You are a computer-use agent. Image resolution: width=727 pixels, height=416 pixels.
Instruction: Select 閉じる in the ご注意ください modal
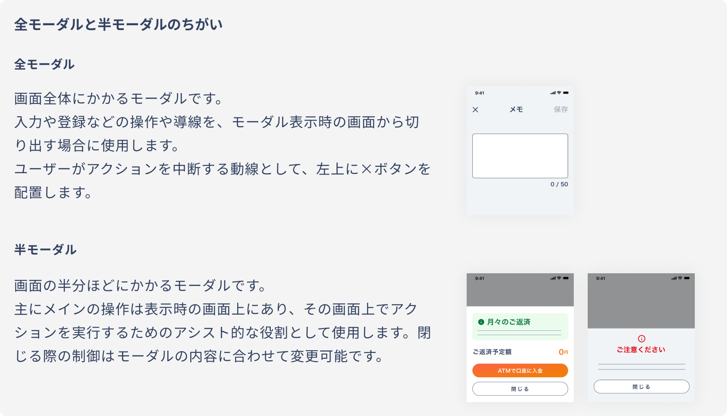coord(641,387)
